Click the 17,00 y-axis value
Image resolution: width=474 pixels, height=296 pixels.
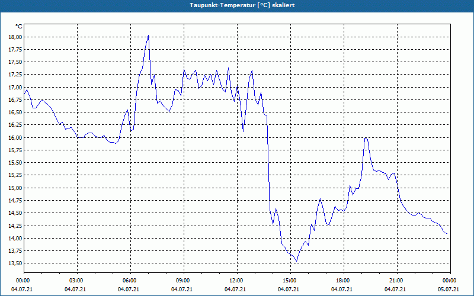tap(15, 87)
